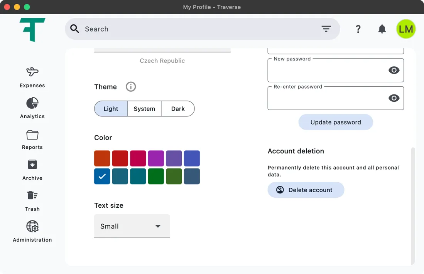The width and height of the screenshot is (424, 274).
Task: Pick the magenta purple color swatch
Action: point(156,158)
